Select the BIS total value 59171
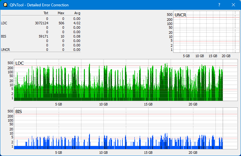 click(x=43, y=36)
